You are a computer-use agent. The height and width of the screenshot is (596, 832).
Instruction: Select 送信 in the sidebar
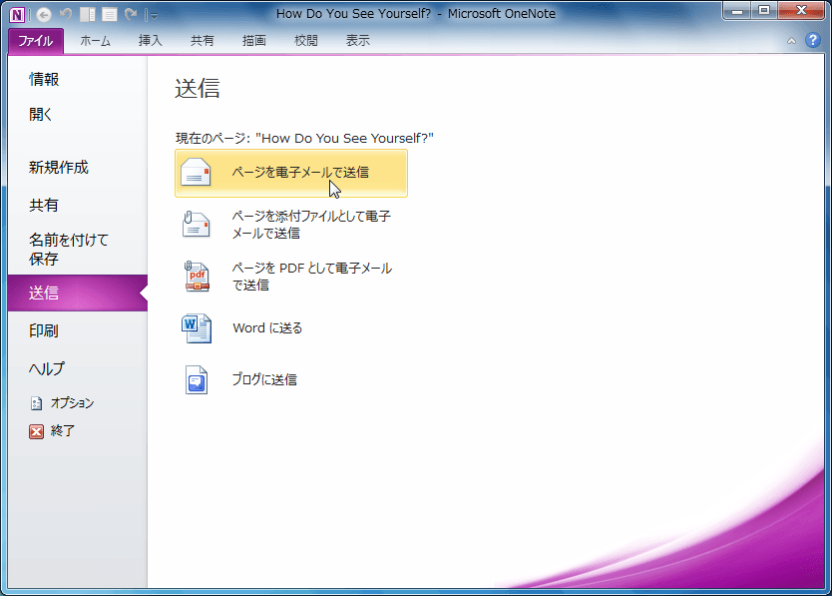point(78,293)
